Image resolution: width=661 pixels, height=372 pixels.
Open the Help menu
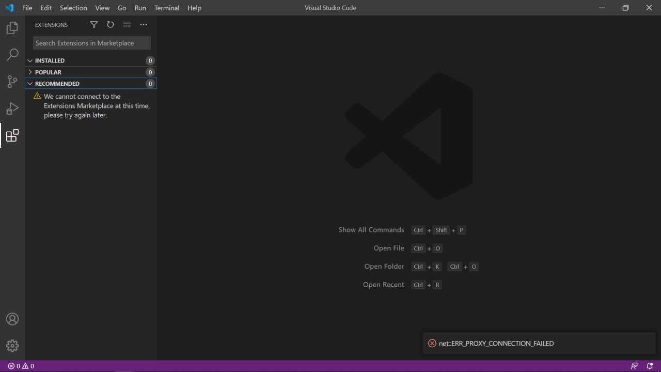(194, 8)
